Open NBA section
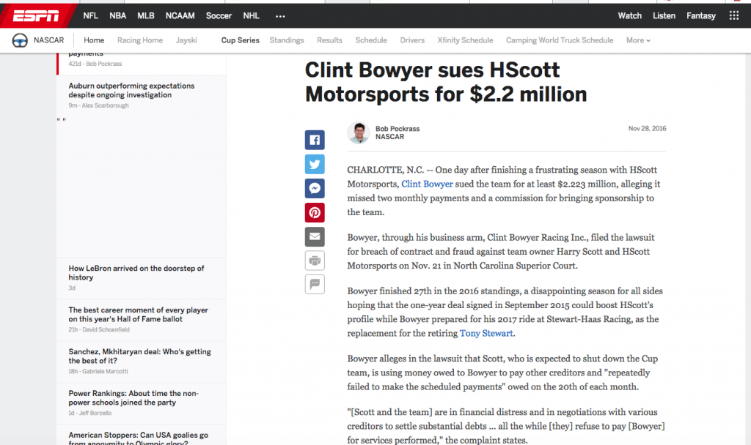Screen dimensions: 751x445 coord(118,16)
